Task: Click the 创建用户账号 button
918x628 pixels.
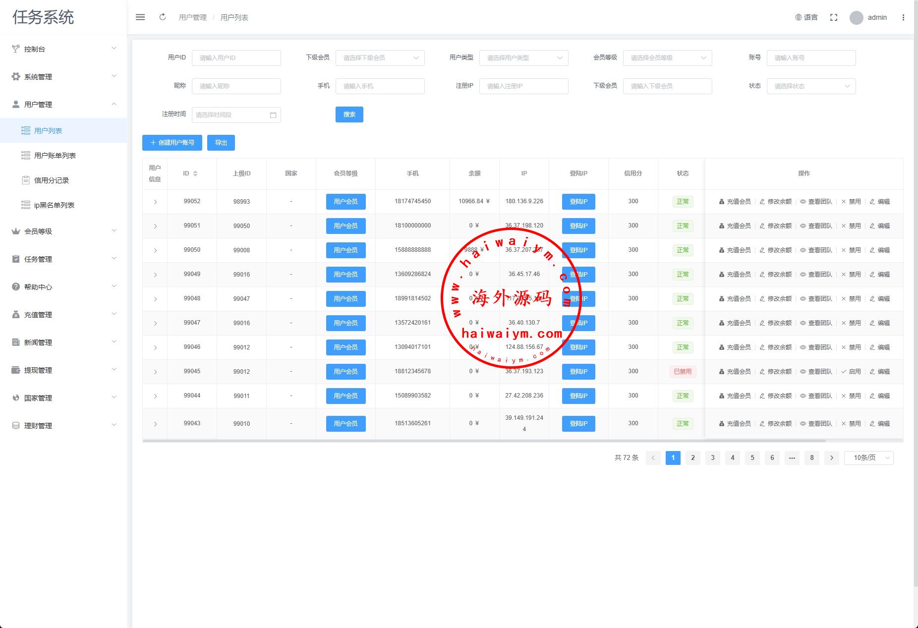Action: coord(172,143)
